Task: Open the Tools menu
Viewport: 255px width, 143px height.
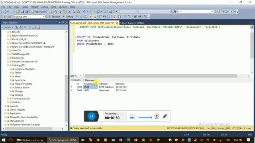Action: (53, 7)
